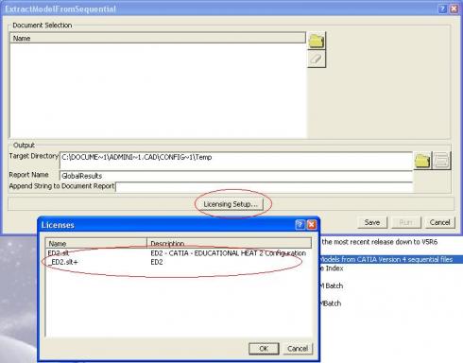Screen dimensions: 463x363
Task: Browse for Target Directory with folder icon
Action: (x=422, y=161)
